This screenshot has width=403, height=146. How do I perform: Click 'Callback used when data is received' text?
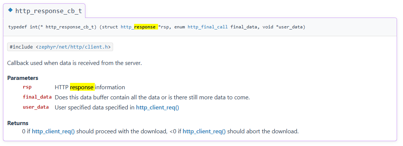[x=75, y=63]
